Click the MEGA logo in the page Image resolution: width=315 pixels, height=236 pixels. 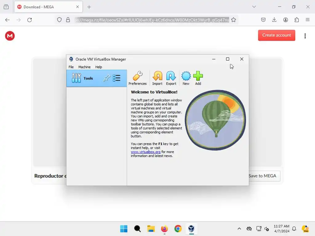(x=10, y=36)
